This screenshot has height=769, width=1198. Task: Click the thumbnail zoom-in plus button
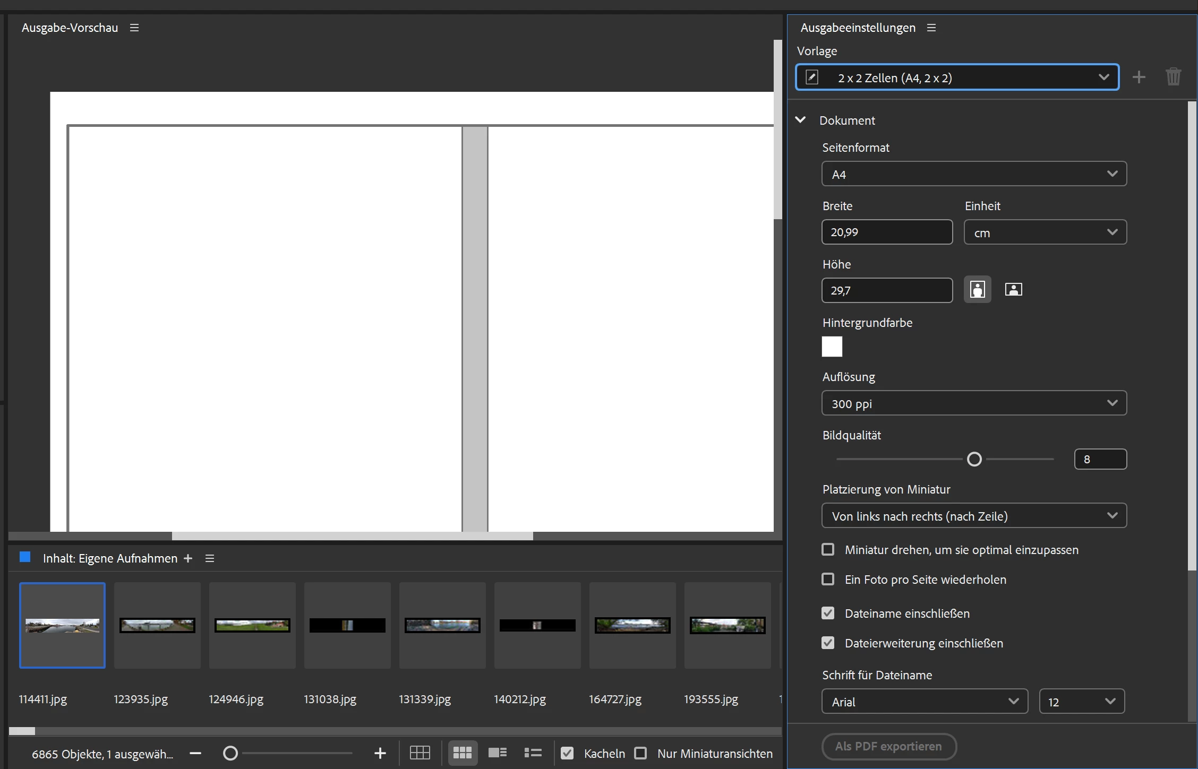tap(380, 753)
